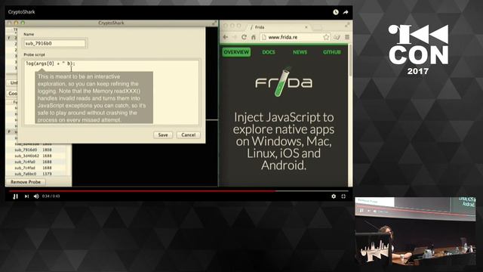Click the extension icon beside the bookmark star
Screen dimensions: 483x272
(337, 37)
